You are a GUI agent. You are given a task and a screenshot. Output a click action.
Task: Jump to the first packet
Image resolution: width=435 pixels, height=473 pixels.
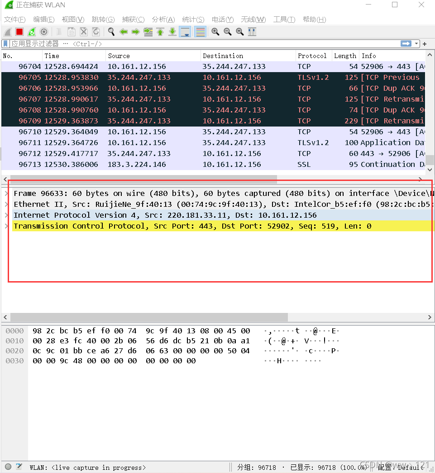(160, 32)
